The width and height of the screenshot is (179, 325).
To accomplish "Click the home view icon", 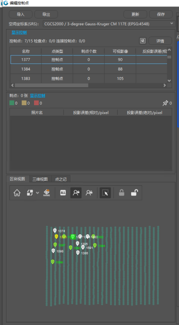I will tap(17, 193).
